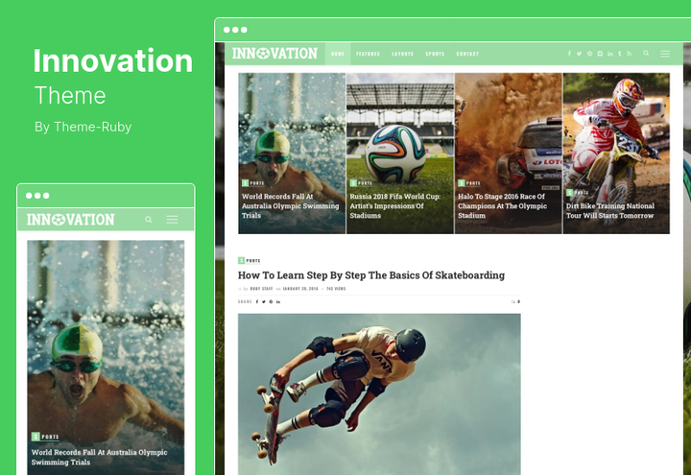The width and height of the screenshot is (691, 475).
Task: Open hamburger menu in mobile preview
Action: click(173, 220)
